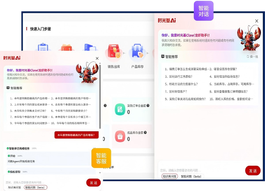Click the red 本年度销售额最高的产品 message bubble
The width and height of the screenshot is (265, 191).
[x=76, y=135]
